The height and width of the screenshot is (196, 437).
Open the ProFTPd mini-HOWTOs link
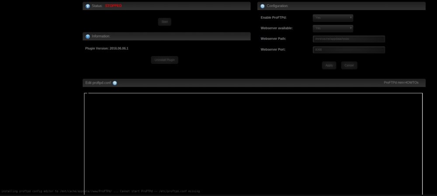pos(401,83)
